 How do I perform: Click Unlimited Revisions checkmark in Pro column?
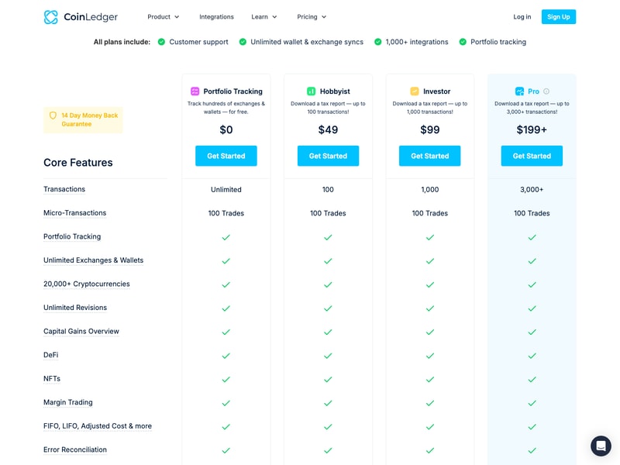[532, 308]
